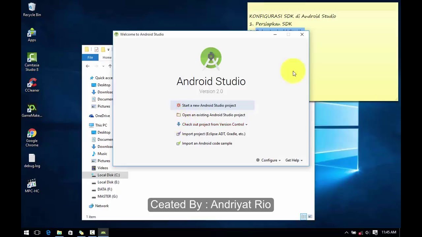The width and height of the screenshot is (422, 237).
Task: Open recent locations dropdown in File Explorer
Action: click(x=103, y=66)
